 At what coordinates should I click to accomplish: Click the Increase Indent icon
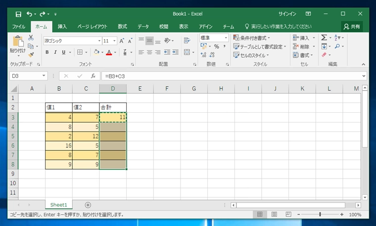176,52
